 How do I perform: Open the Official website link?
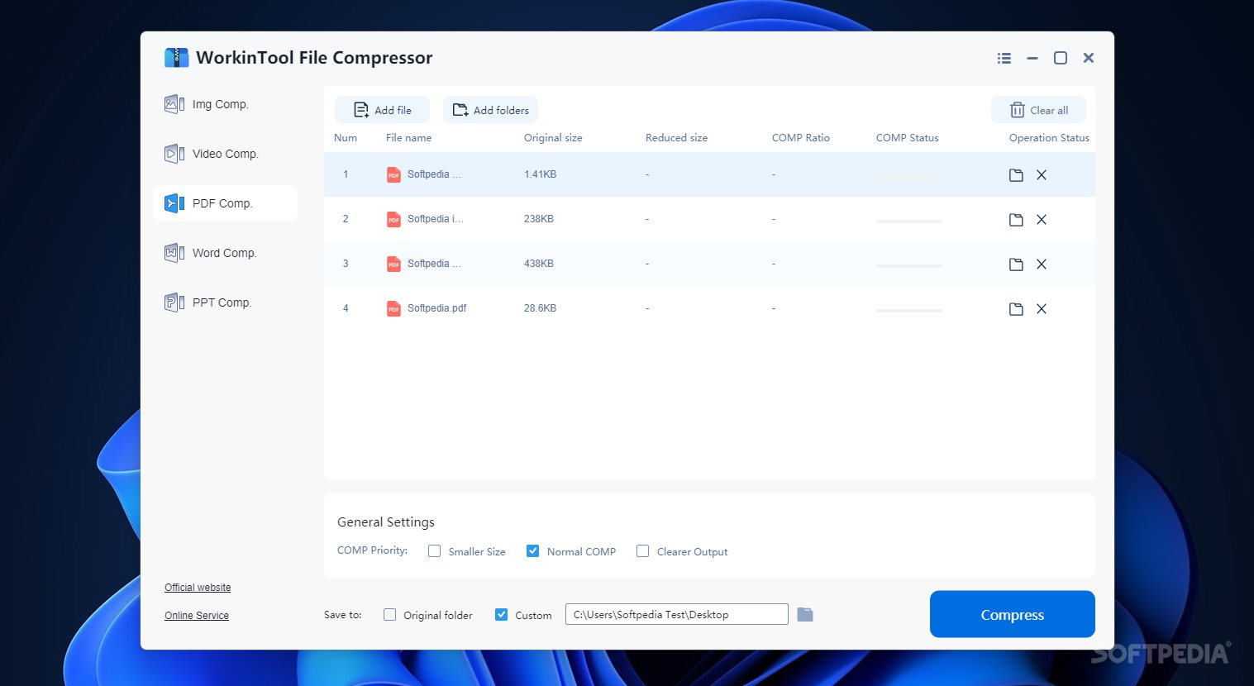tap(198, 588)
